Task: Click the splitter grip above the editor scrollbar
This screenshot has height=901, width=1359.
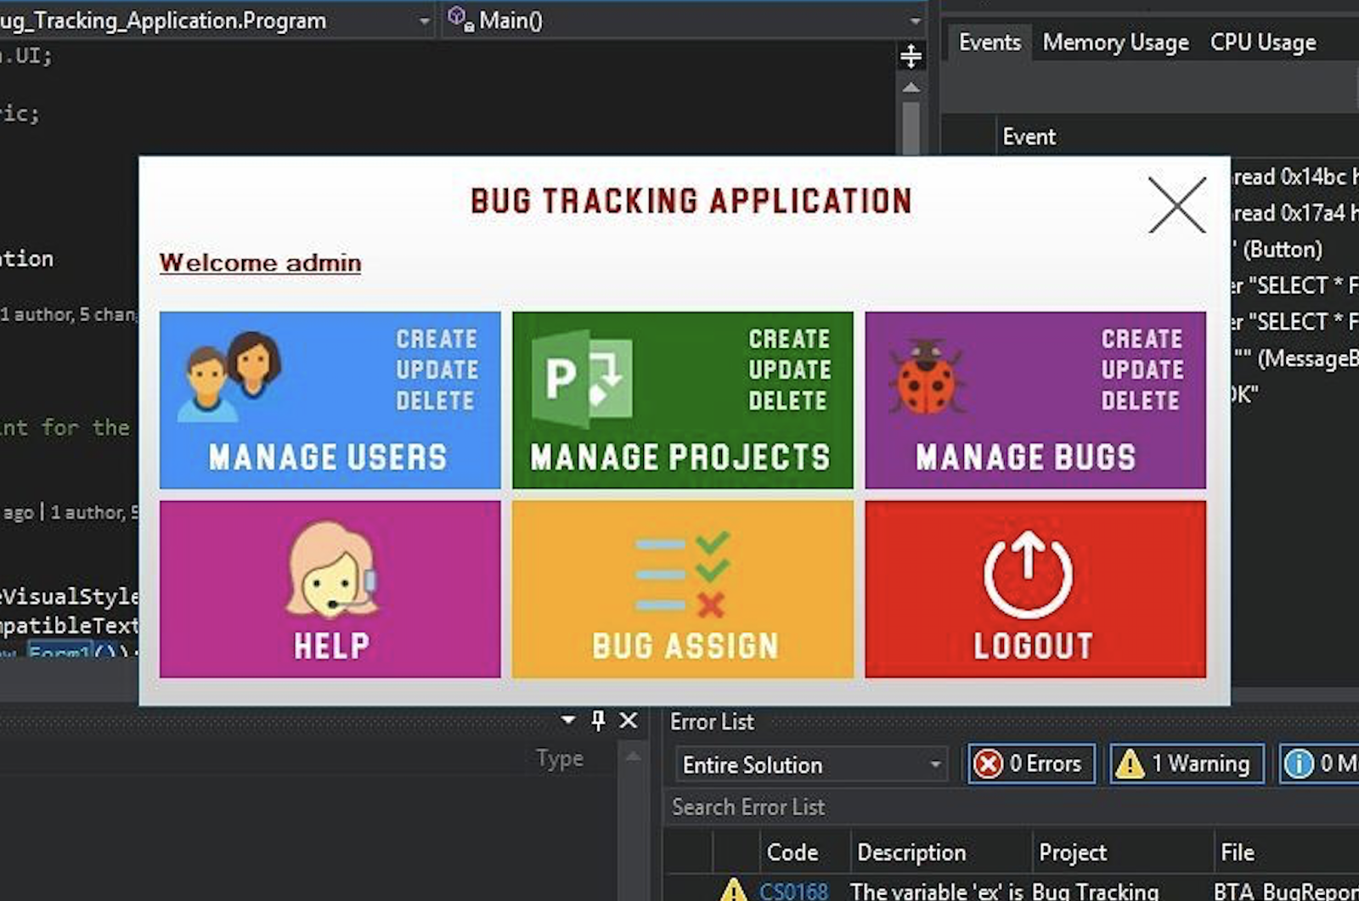Action: coord(910,57)
